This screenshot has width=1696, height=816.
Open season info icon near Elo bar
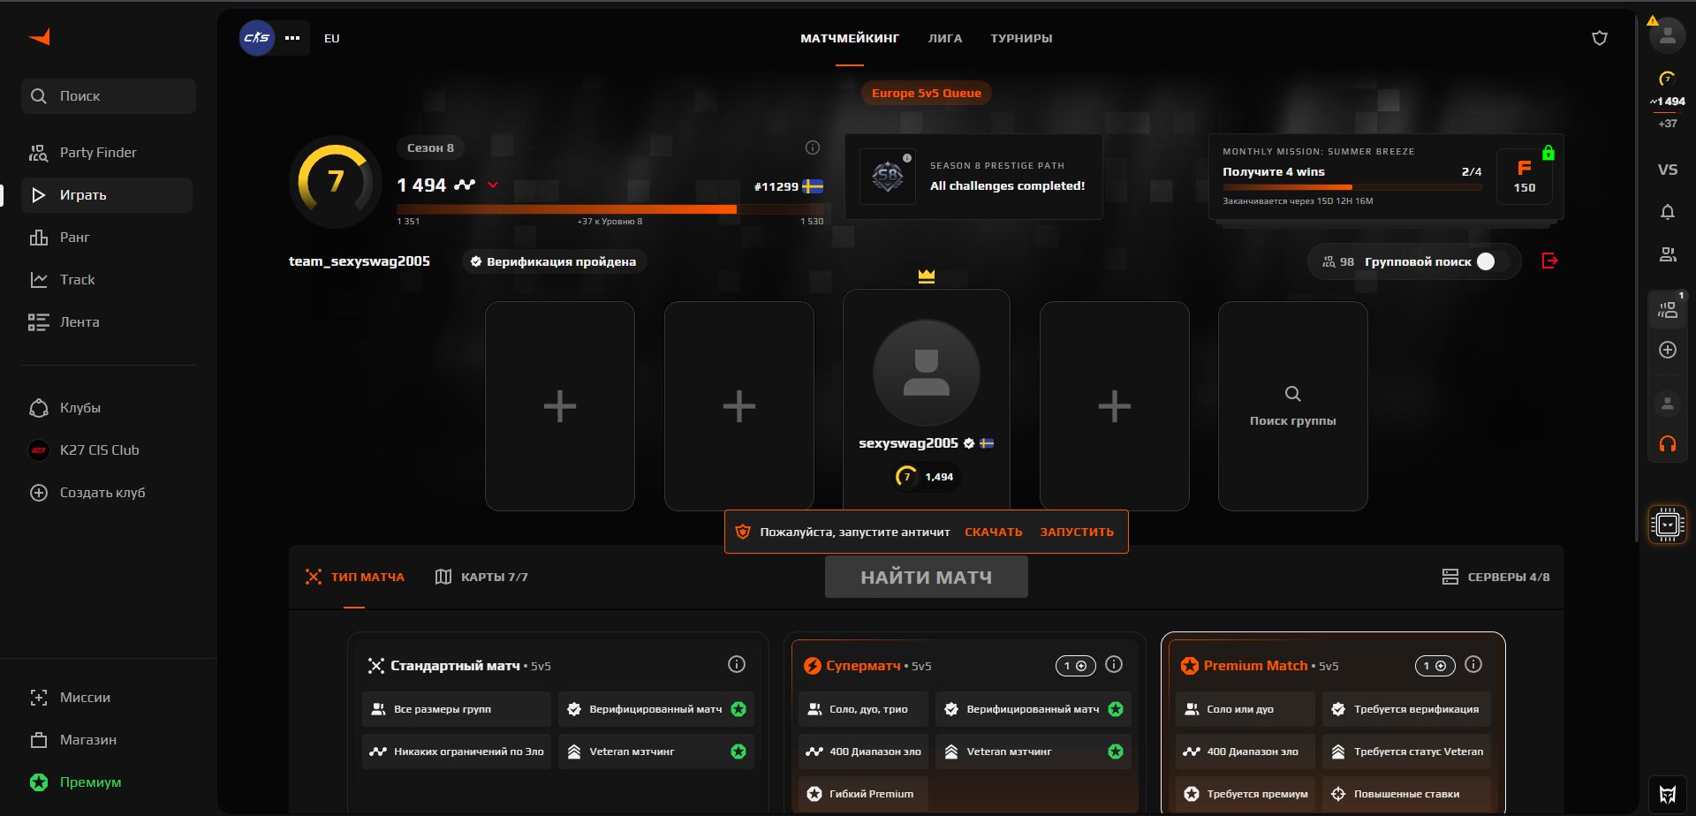point(813,147)
